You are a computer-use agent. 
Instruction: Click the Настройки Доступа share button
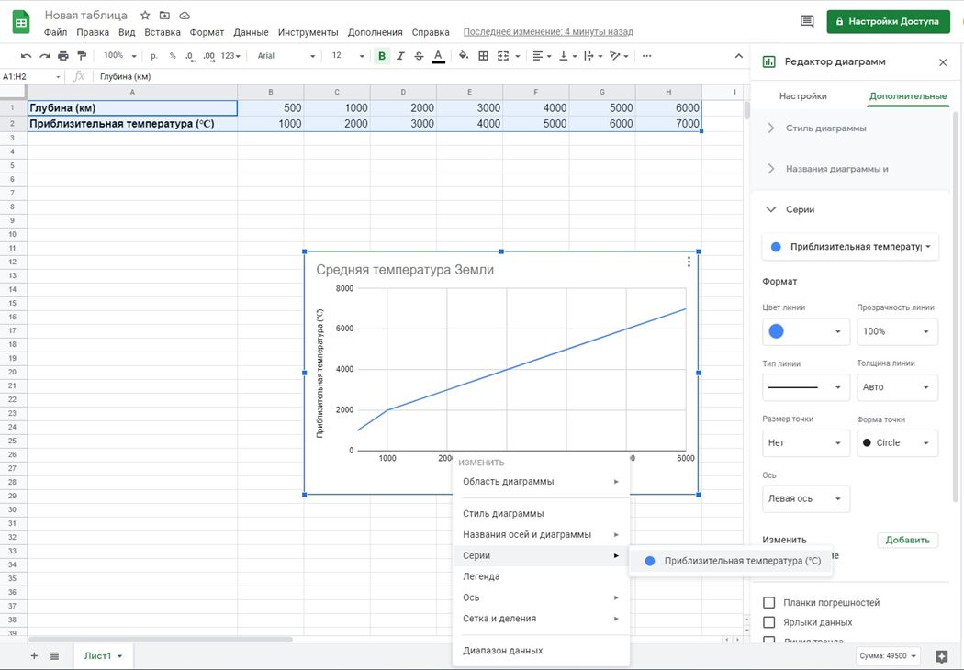888,21
